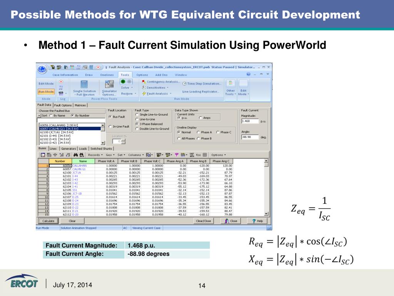The image size is (394, 296).
Task: Open Simulator Options icon
Action: coord(109,84)
